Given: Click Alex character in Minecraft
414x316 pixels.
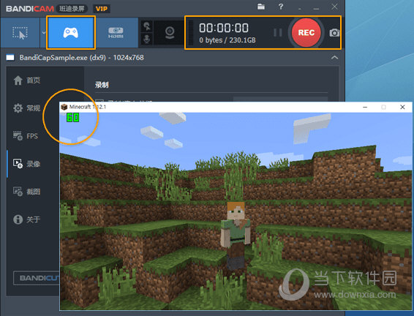Looking at the screenshot, I should click(x=236, y=235).
